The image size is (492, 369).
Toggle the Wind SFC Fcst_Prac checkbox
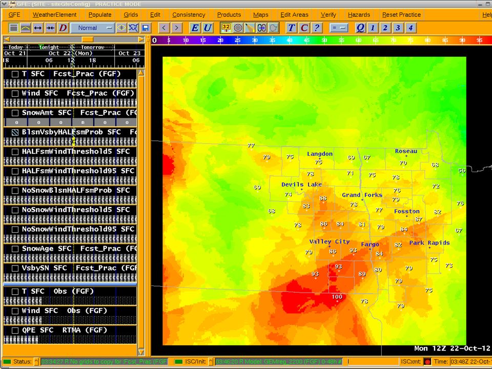pos(15,93)
